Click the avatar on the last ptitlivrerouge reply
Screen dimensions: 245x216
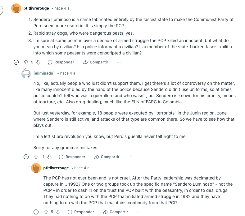coord(36,168)
